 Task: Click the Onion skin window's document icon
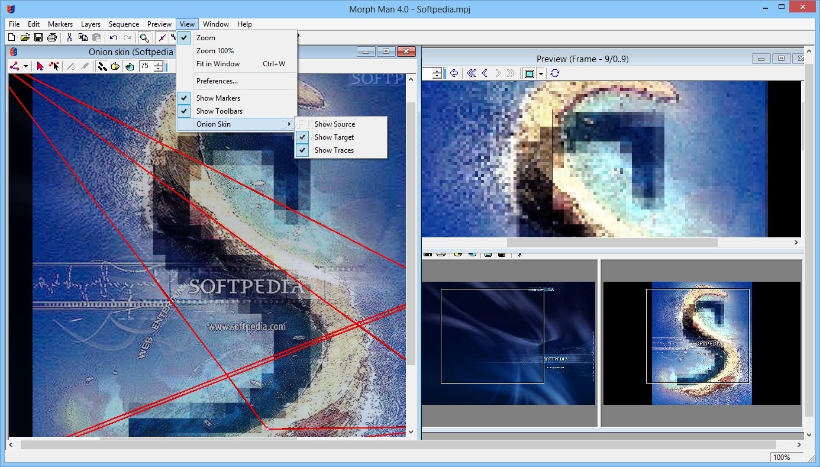pyautogui.click(x=14, y=52)
